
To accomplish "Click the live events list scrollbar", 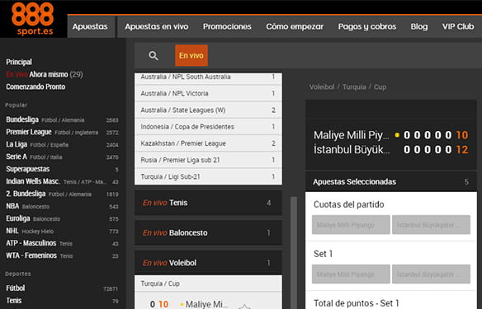I will point(294,252).
